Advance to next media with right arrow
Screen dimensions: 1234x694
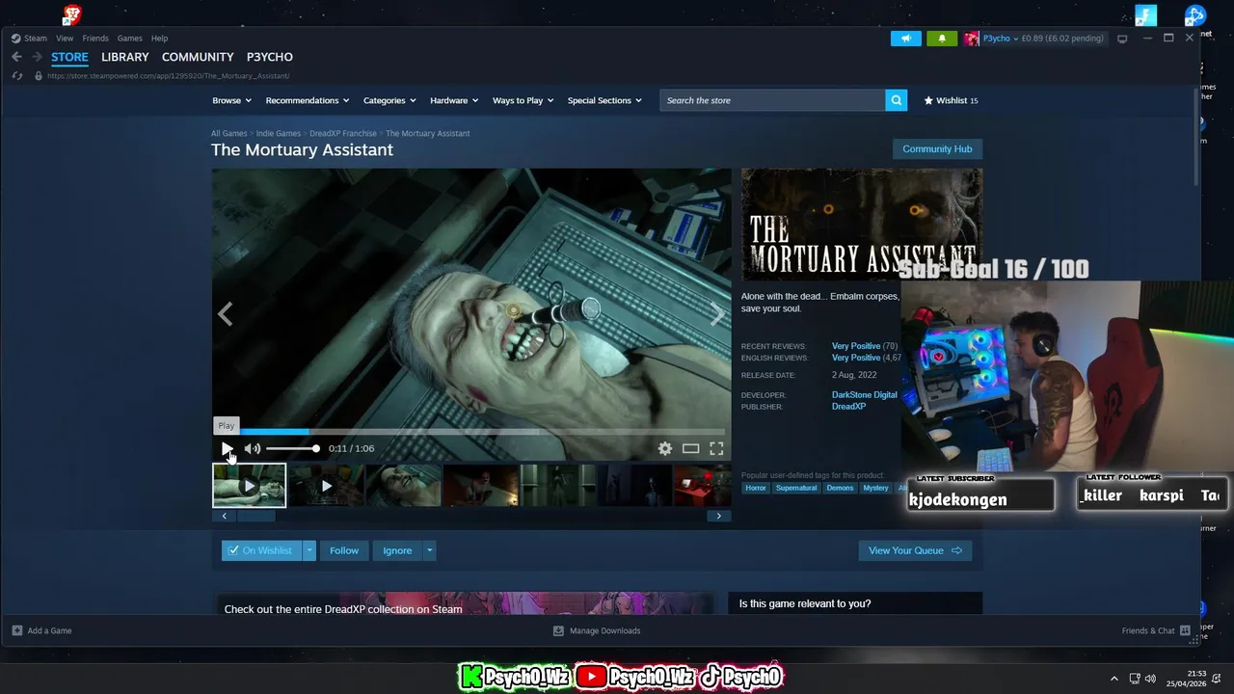[x=717, y=314]
